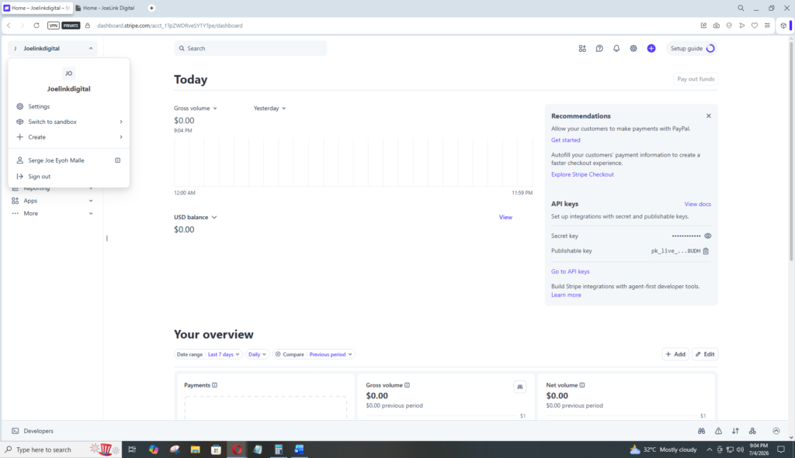This screenshot has width=795, height=458.
Task: Sign out from the account menu
Action: click(x=68, y=177)
